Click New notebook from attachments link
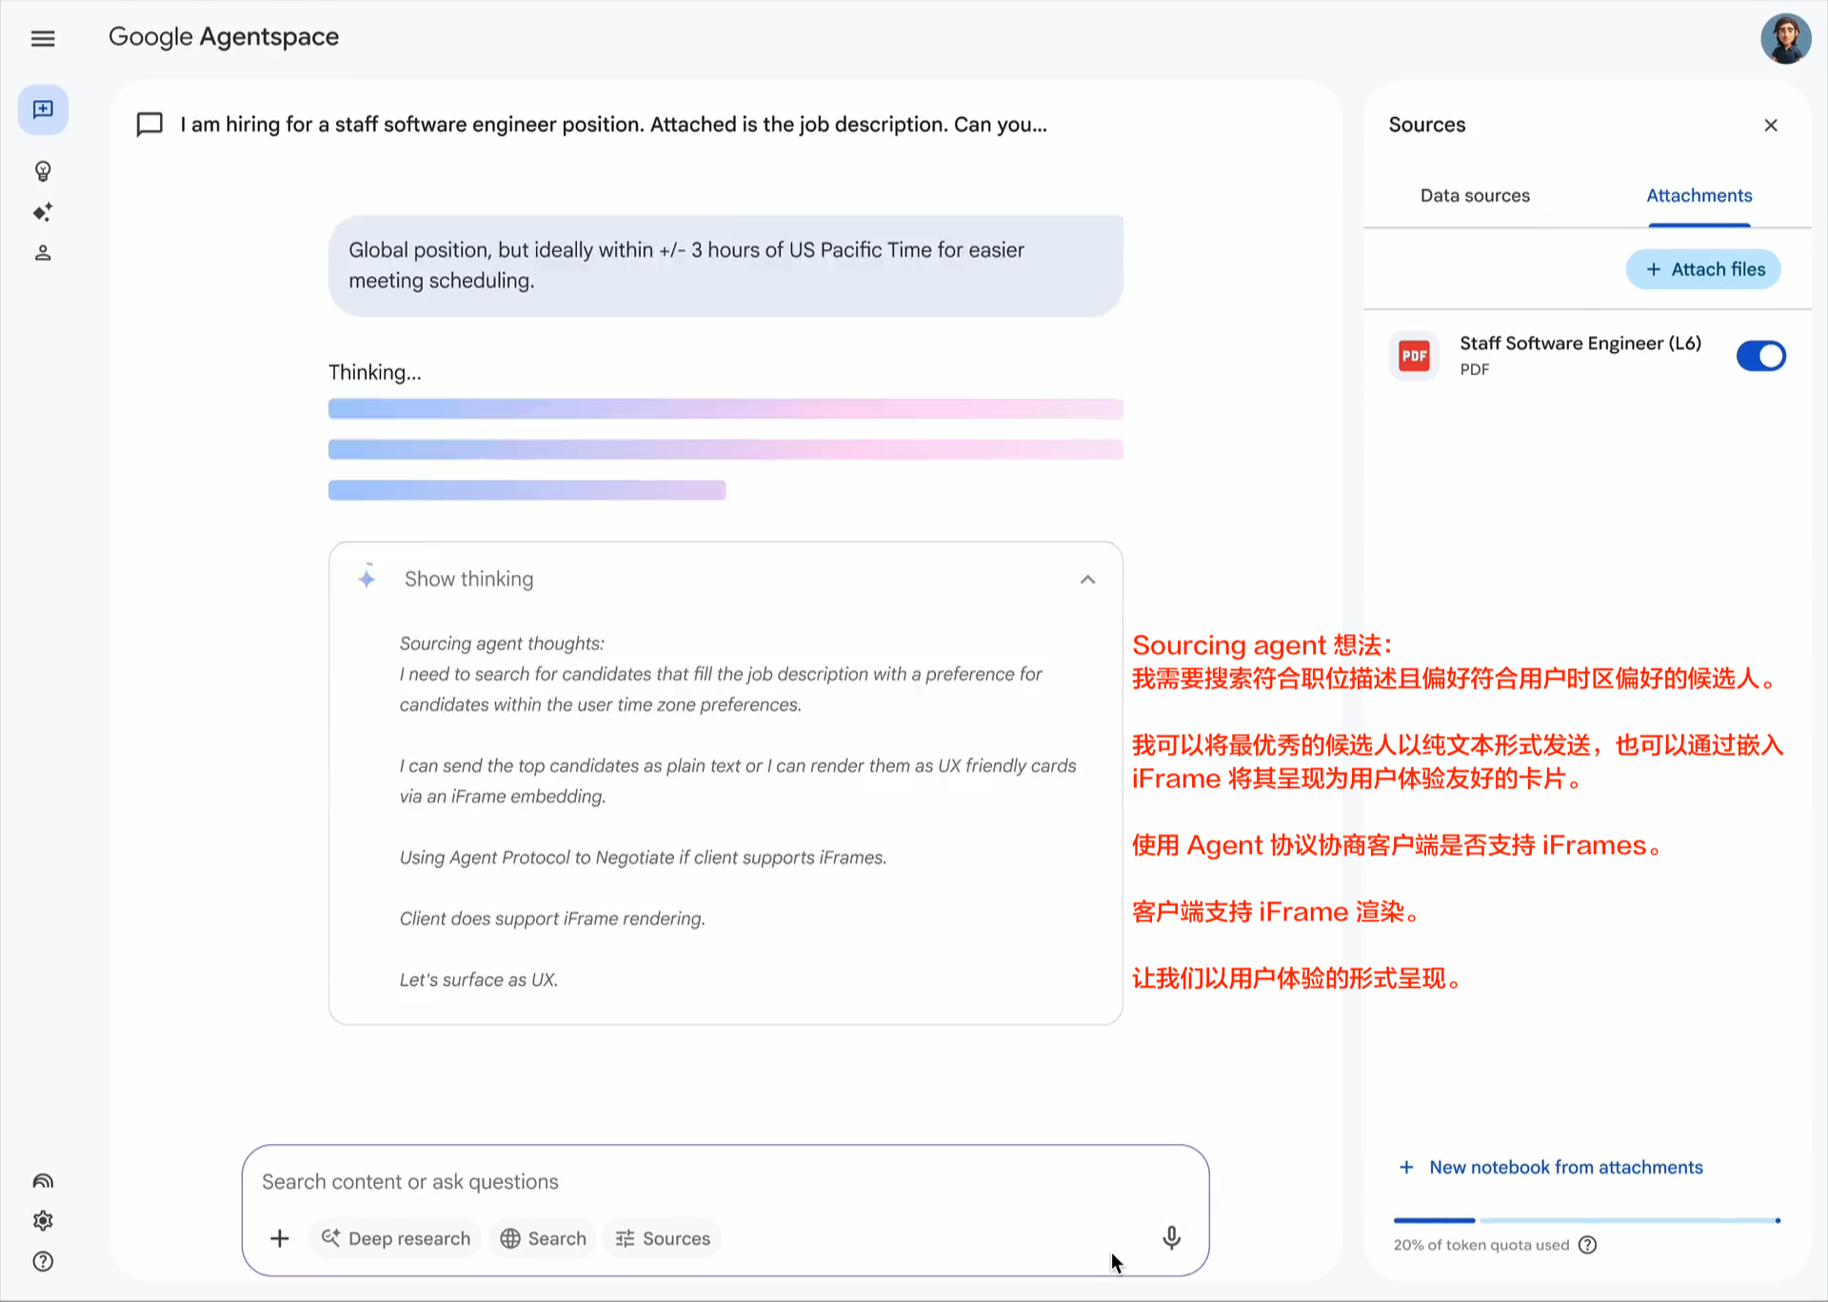 point(1565,1168)
